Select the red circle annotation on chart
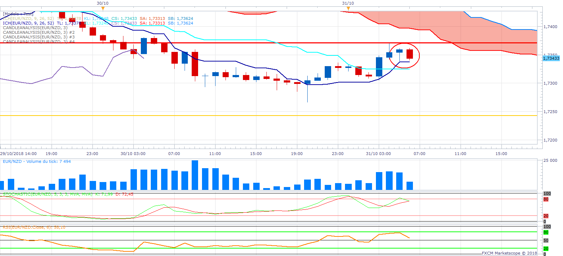 pyautogui.click(x=404, y=55)
